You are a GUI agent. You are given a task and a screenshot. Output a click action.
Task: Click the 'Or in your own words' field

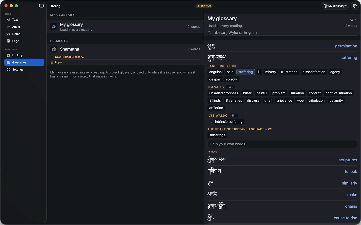(x=282, y=144)
